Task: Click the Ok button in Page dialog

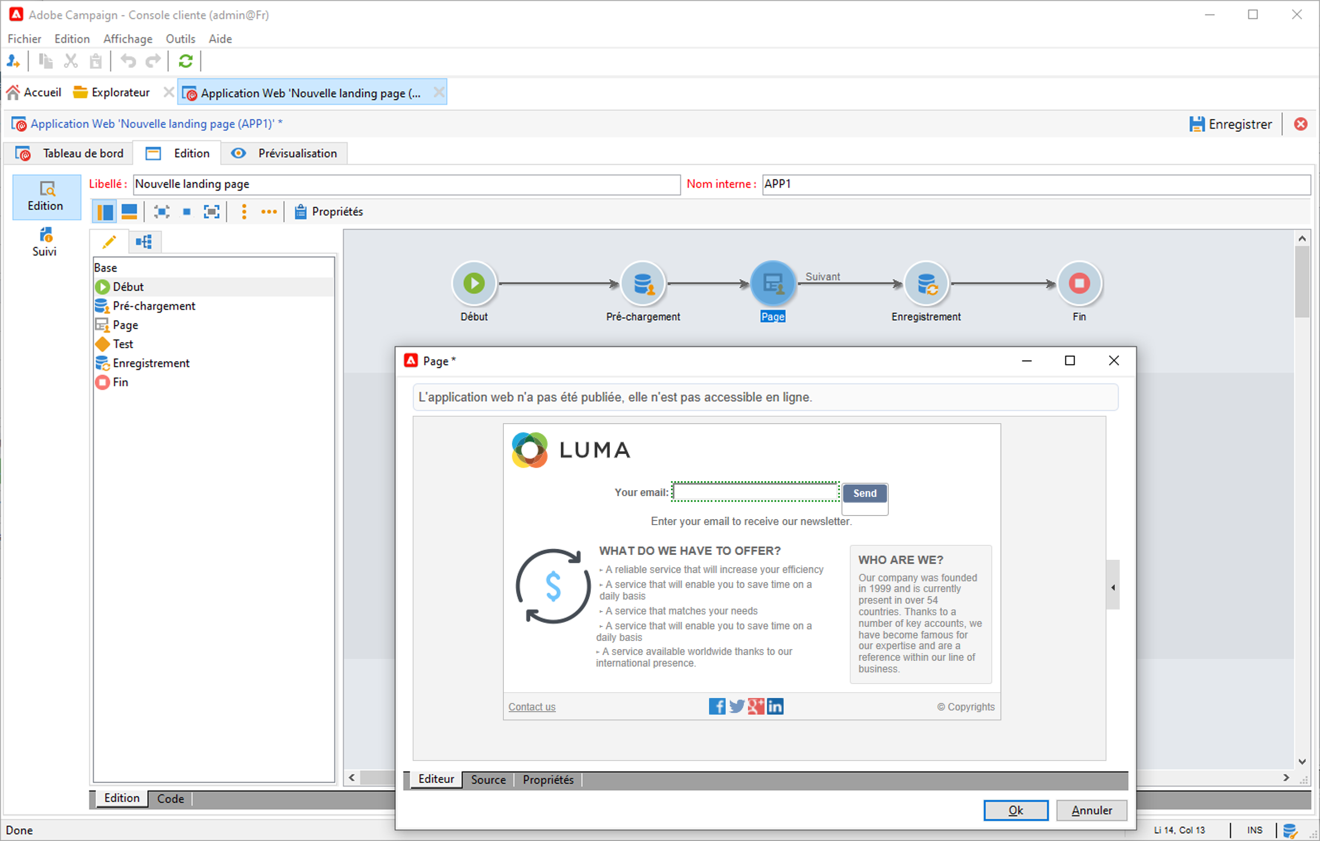Action: click(1015, 810)
